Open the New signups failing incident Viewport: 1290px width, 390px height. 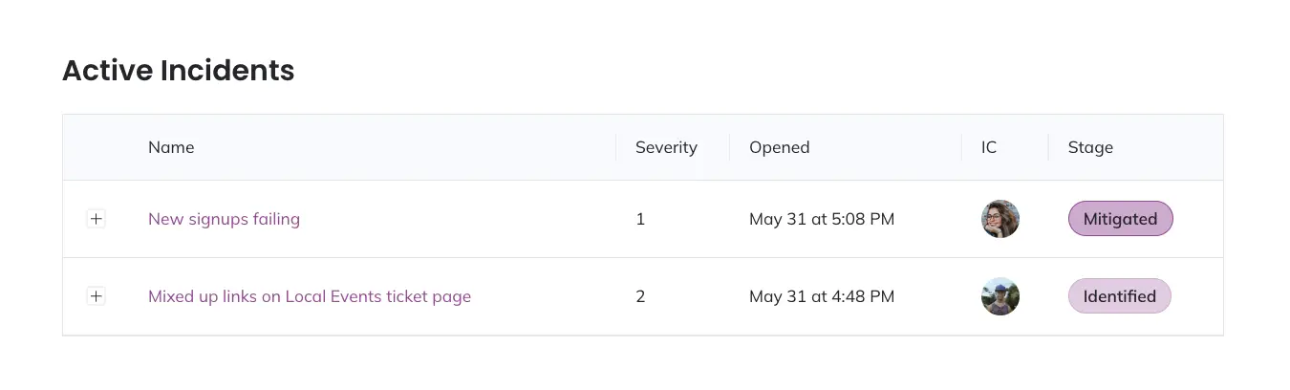224,219
